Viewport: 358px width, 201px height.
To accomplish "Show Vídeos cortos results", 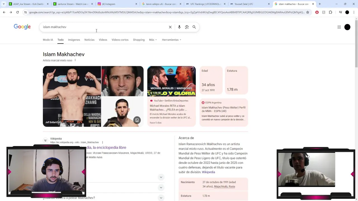I will pos(120,40).
